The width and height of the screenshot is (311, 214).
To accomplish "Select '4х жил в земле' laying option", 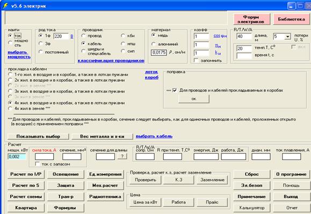I will click(10, 109).
